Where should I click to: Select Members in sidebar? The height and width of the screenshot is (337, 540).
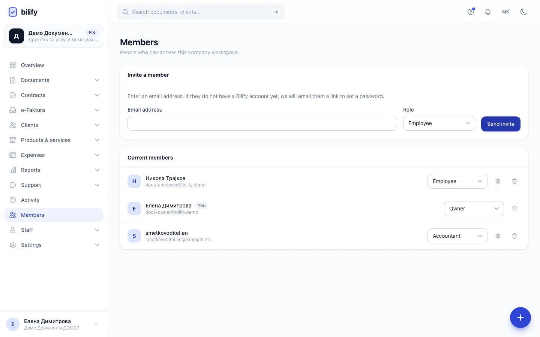54,215
